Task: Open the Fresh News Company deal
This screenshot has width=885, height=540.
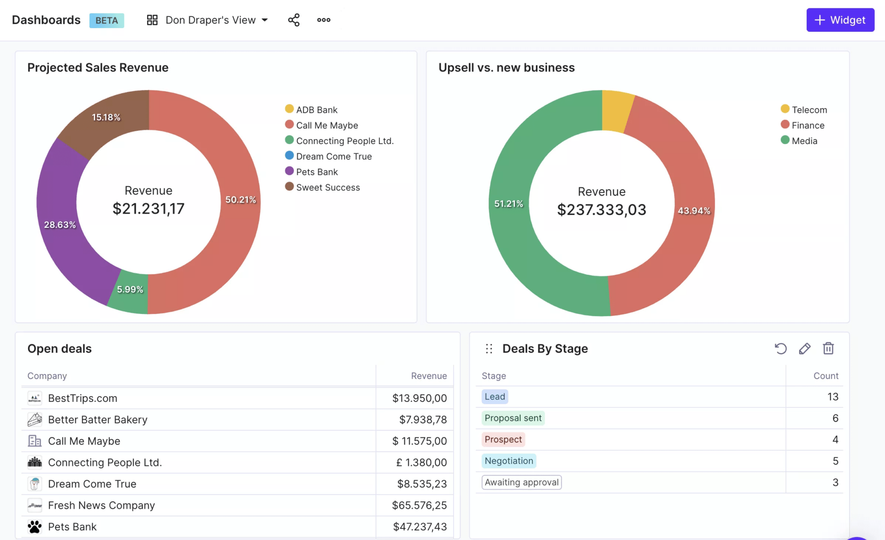Action: 101,505
